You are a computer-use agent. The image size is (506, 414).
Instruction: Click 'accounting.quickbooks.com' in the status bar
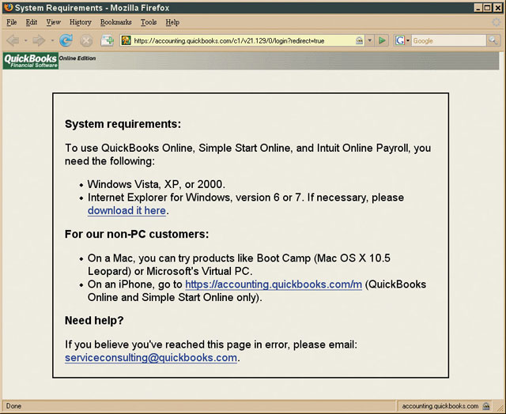pyautogui.click(x=440, y=406)
